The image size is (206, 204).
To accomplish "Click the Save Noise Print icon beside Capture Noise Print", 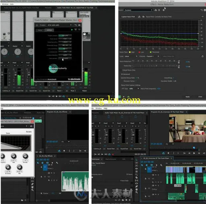I will point(139,17).
